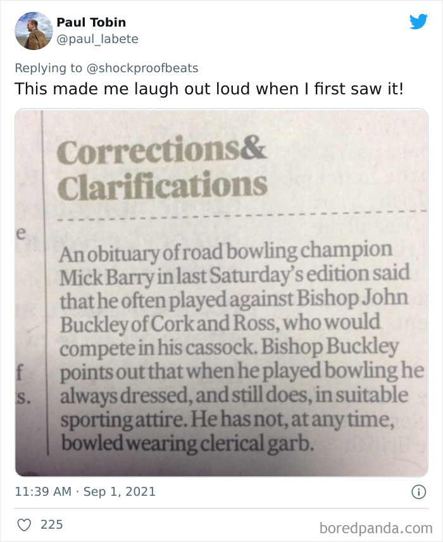Image resolution: width=443 pixels, height=542 pixels.
Task: Click Paul Tobin's display name
Action: point(91,22)
